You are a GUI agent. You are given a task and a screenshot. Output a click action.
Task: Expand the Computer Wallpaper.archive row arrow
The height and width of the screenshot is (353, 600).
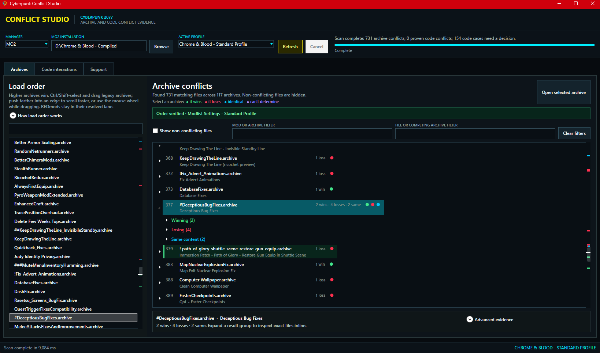[160, 283]
